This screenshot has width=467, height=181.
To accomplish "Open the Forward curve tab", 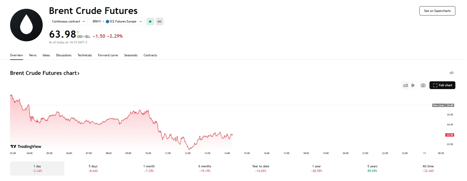I will [x=108, y=55].
